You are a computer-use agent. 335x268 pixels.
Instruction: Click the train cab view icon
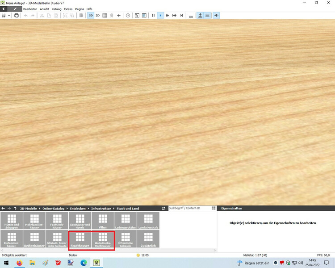coord(112,15)
